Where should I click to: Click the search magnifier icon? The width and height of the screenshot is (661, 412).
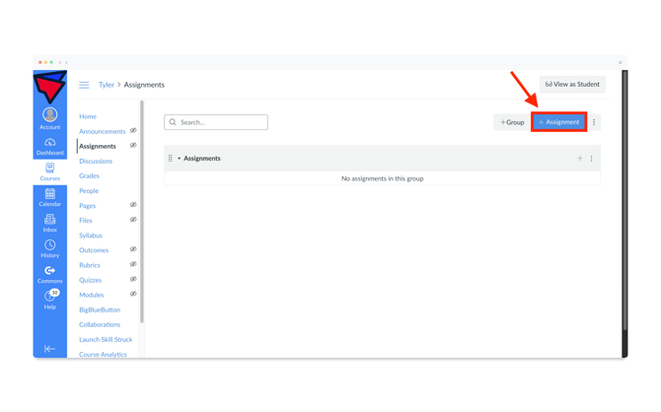coord(173,122)
